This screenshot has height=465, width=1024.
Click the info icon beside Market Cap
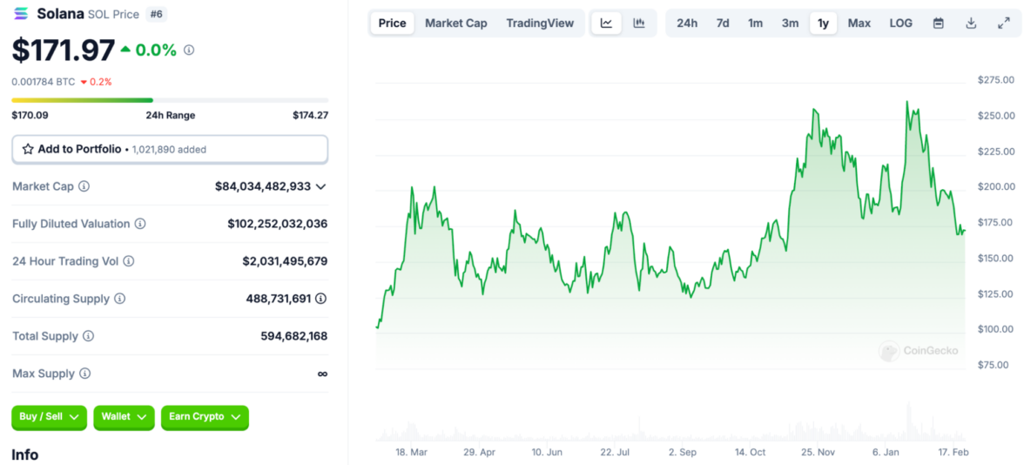click(x=84, y=186)
